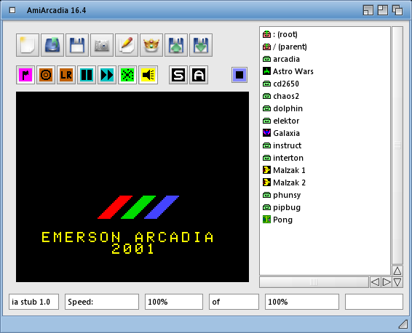Open high scores via the crown icon
Screen dimensions: 412x333
click(x=151, y=45)
